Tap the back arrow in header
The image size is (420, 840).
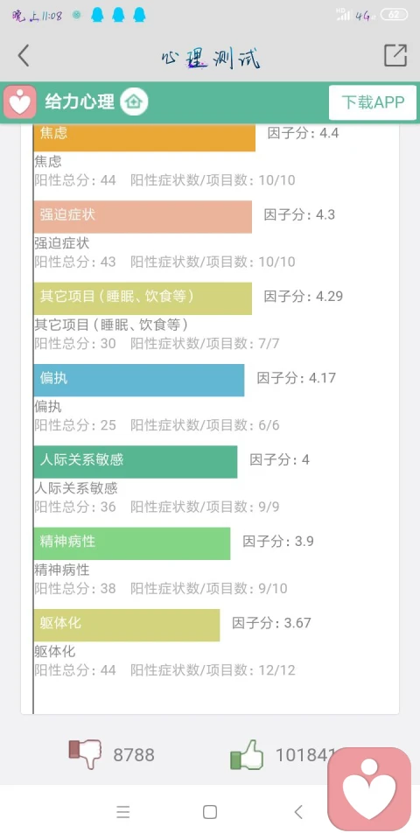23,56
